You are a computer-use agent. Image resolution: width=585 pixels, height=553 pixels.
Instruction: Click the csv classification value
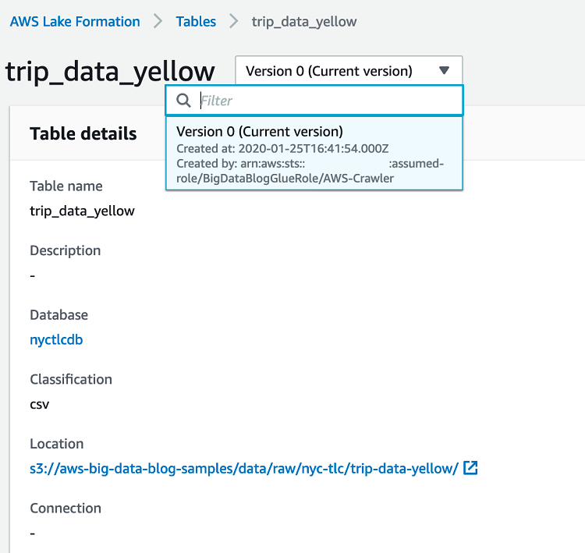[40, 405]
